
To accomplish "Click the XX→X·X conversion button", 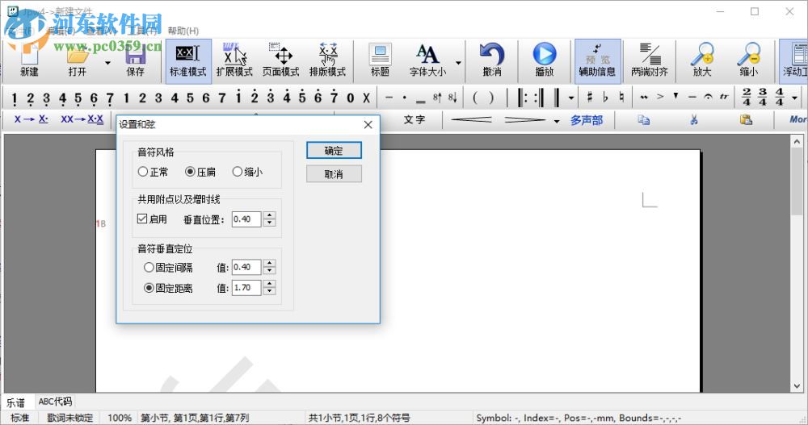I will point(82,119).
